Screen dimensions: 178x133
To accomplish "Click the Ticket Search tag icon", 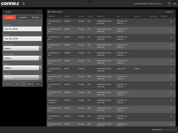I will coord(49,12).
